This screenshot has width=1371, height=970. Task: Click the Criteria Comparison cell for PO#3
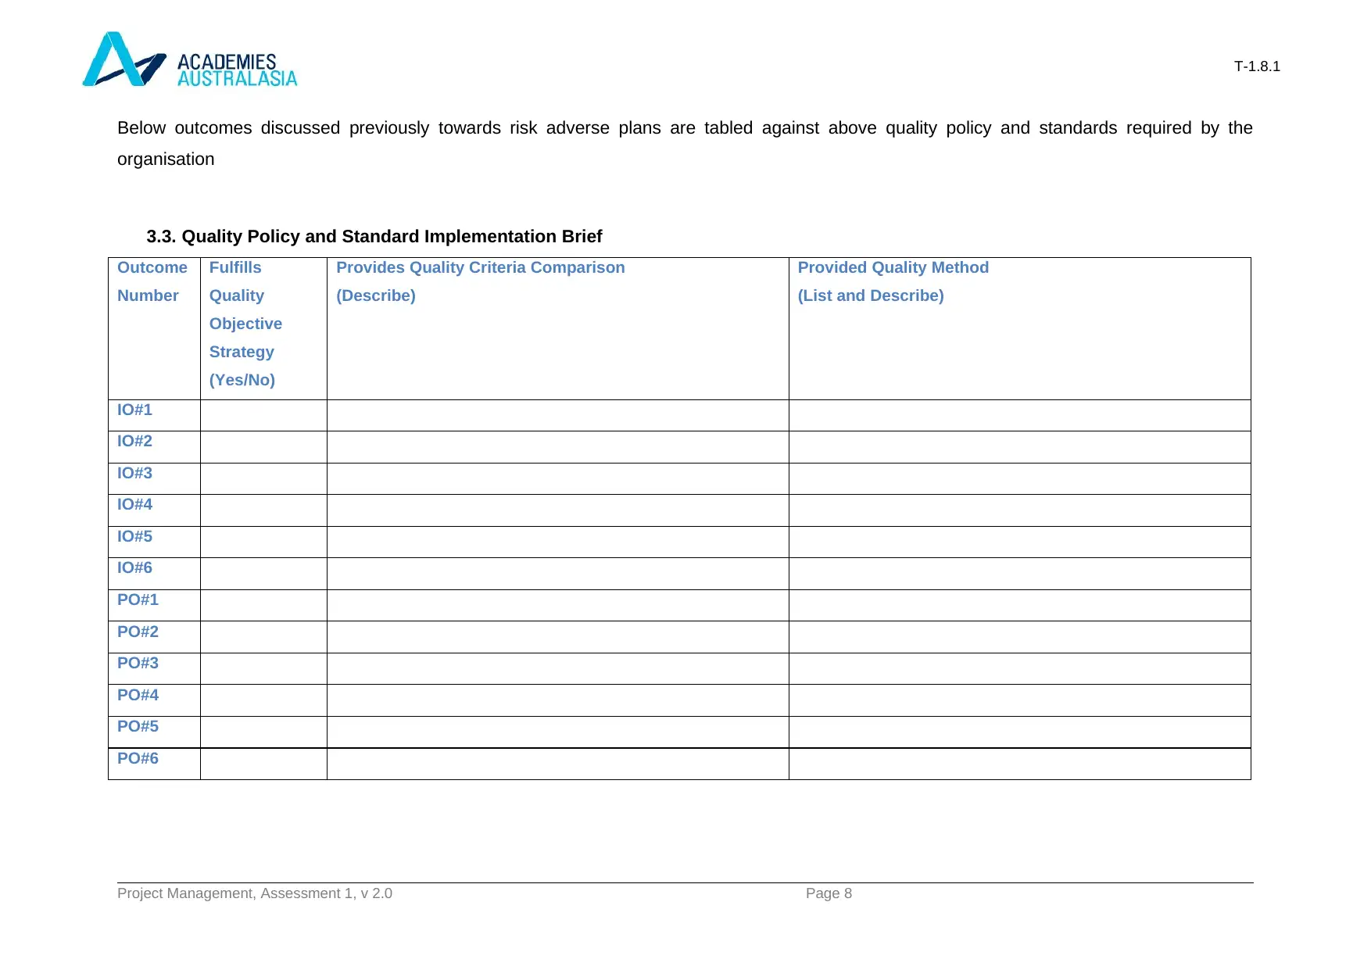click(558, 669)
